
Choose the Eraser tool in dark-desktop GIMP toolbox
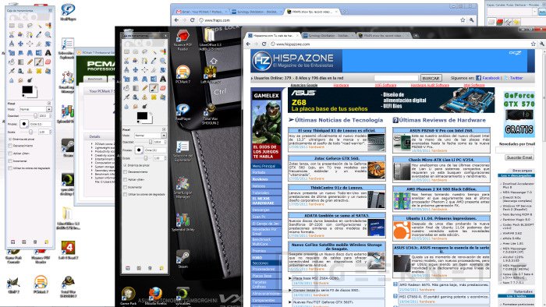coord(162,88)
